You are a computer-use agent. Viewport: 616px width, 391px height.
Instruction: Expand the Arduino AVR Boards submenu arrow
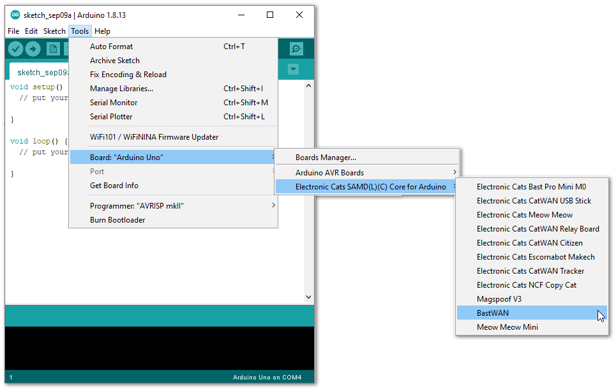click(454, 172)
